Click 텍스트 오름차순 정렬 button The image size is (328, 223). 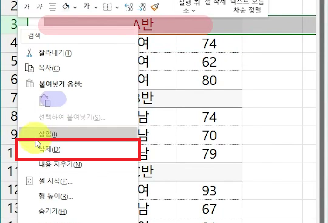[247, 7]
